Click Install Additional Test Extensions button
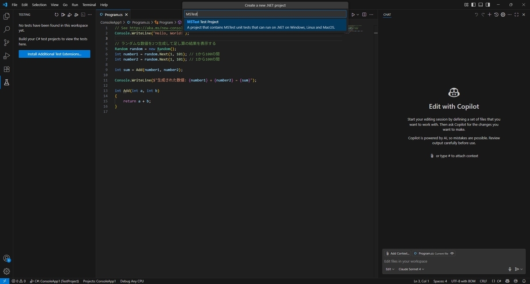Viewport: 530px width, 284px height. coord(54,54)
